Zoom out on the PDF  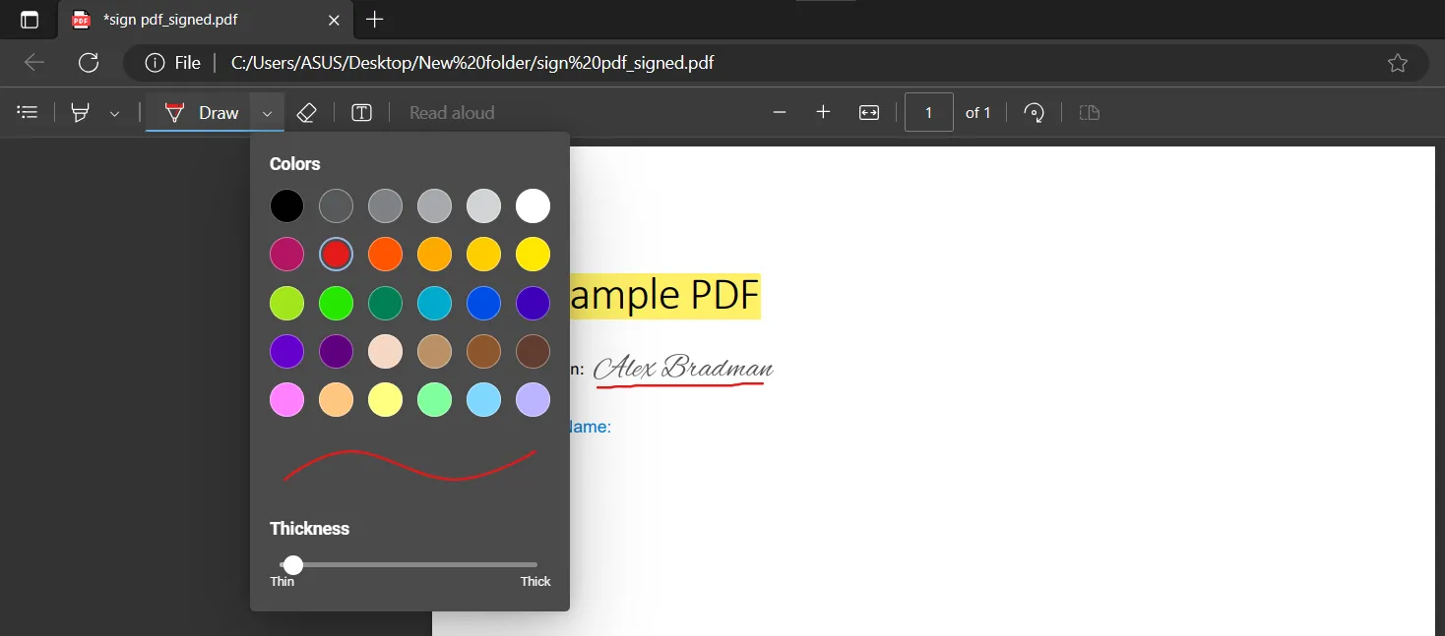(779, 112)
